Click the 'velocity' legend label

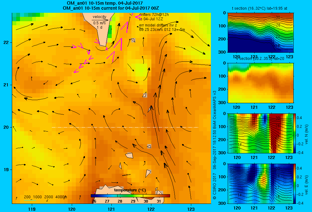(100, 17)
